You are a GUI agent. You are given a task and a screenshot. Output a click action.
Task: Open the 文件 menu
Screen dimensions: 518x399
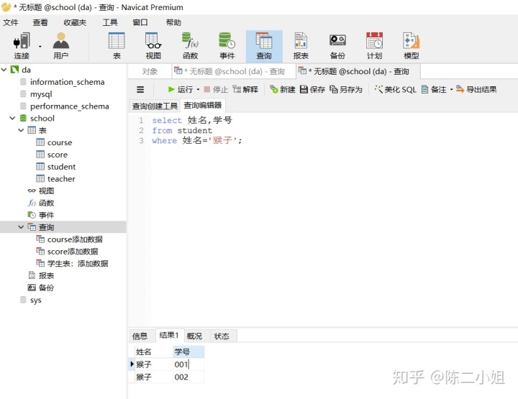[11, 22]
